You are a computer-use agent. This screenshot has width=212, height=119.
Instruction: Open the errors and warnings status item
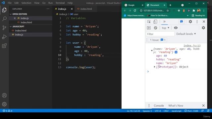pyautogui.click(x=7, y=111)
